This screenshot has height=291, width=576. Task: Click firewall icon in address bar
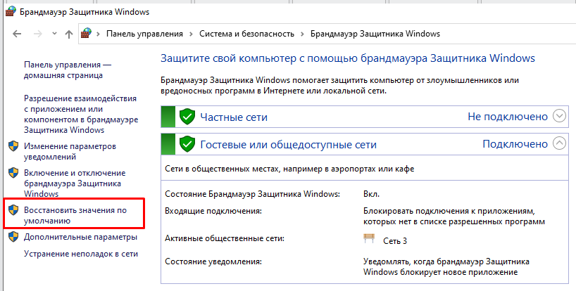(x=87, y=34)
